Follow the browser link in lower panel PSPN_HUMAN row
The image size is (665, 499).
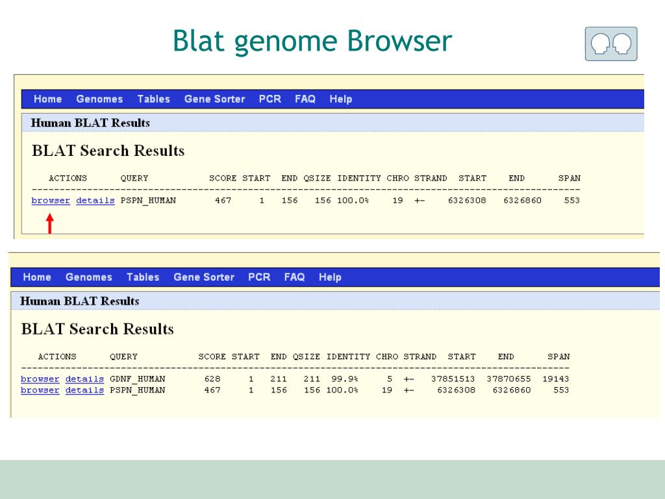pos(40,390)
